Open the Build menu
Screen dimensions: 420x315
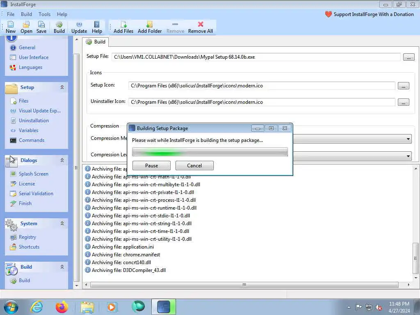click(26, 14)
